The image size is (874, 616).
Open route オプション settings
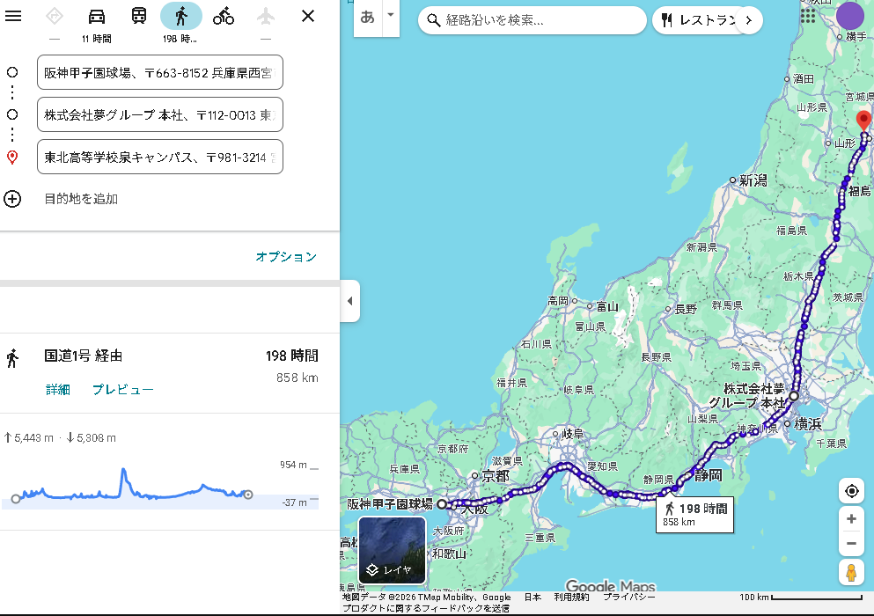click(x=285, y=257)
